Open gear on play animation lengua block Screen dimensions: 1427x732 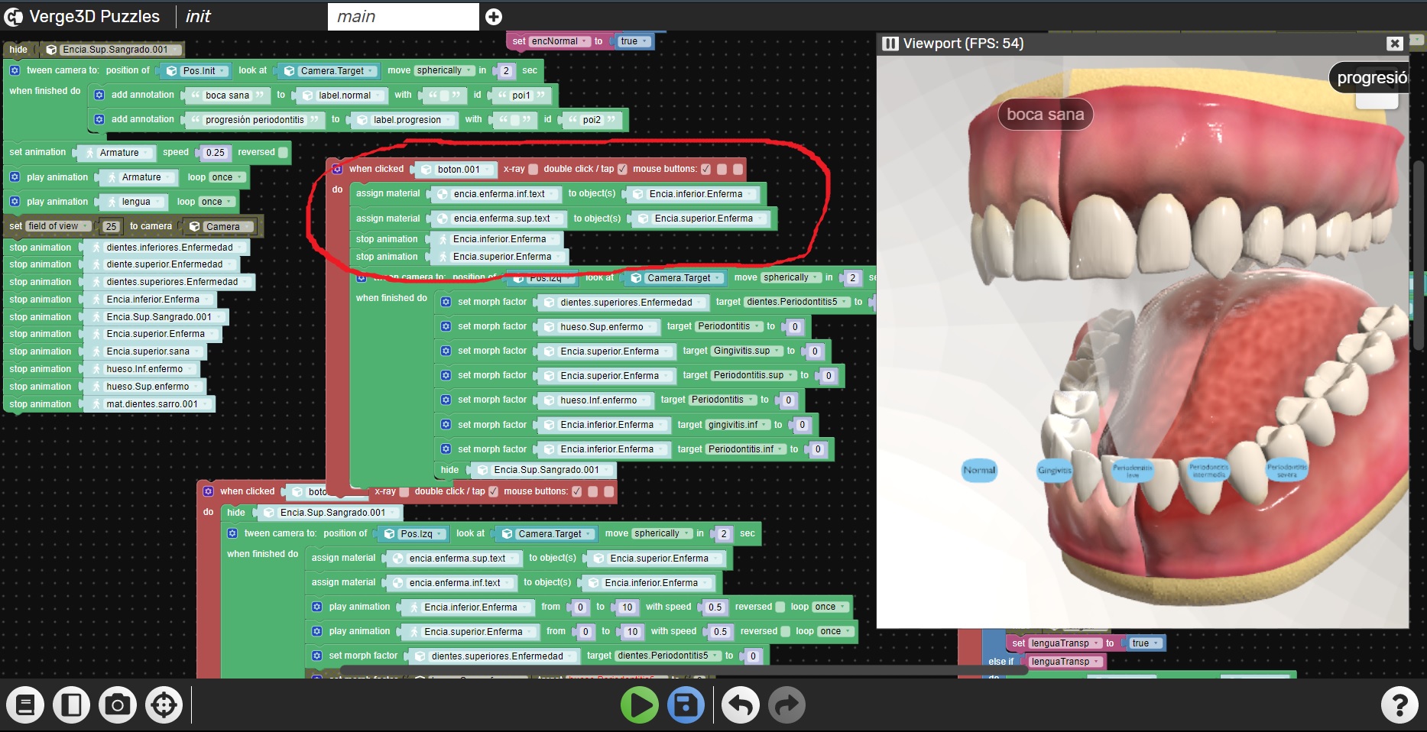pos(15,202)
